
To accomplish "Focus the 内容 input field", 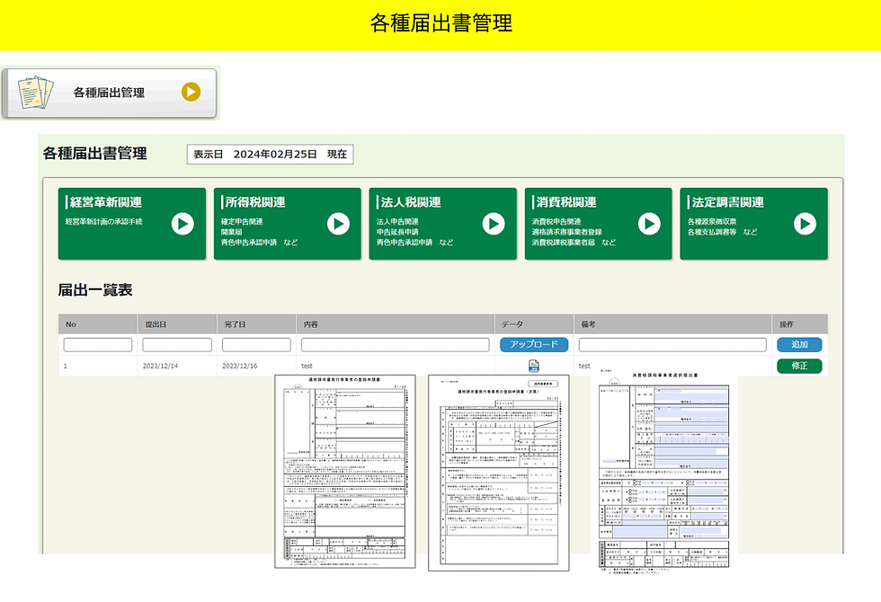I will [x=395, y=344].
